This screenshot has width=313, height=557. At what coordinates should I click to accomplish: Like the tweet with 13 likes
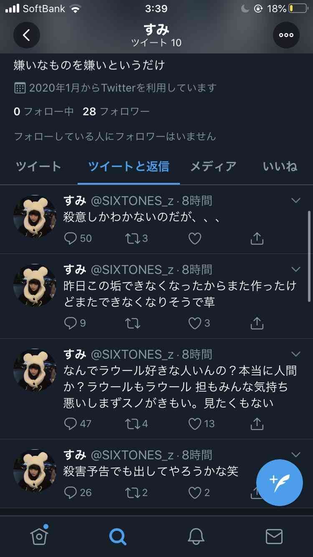(x=195, y=424)
